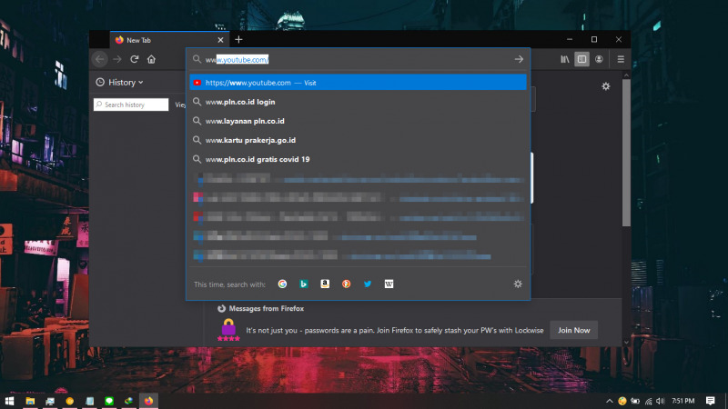728x409 pixels.
Task: Click the Search history field
Action: click(131, 105)
